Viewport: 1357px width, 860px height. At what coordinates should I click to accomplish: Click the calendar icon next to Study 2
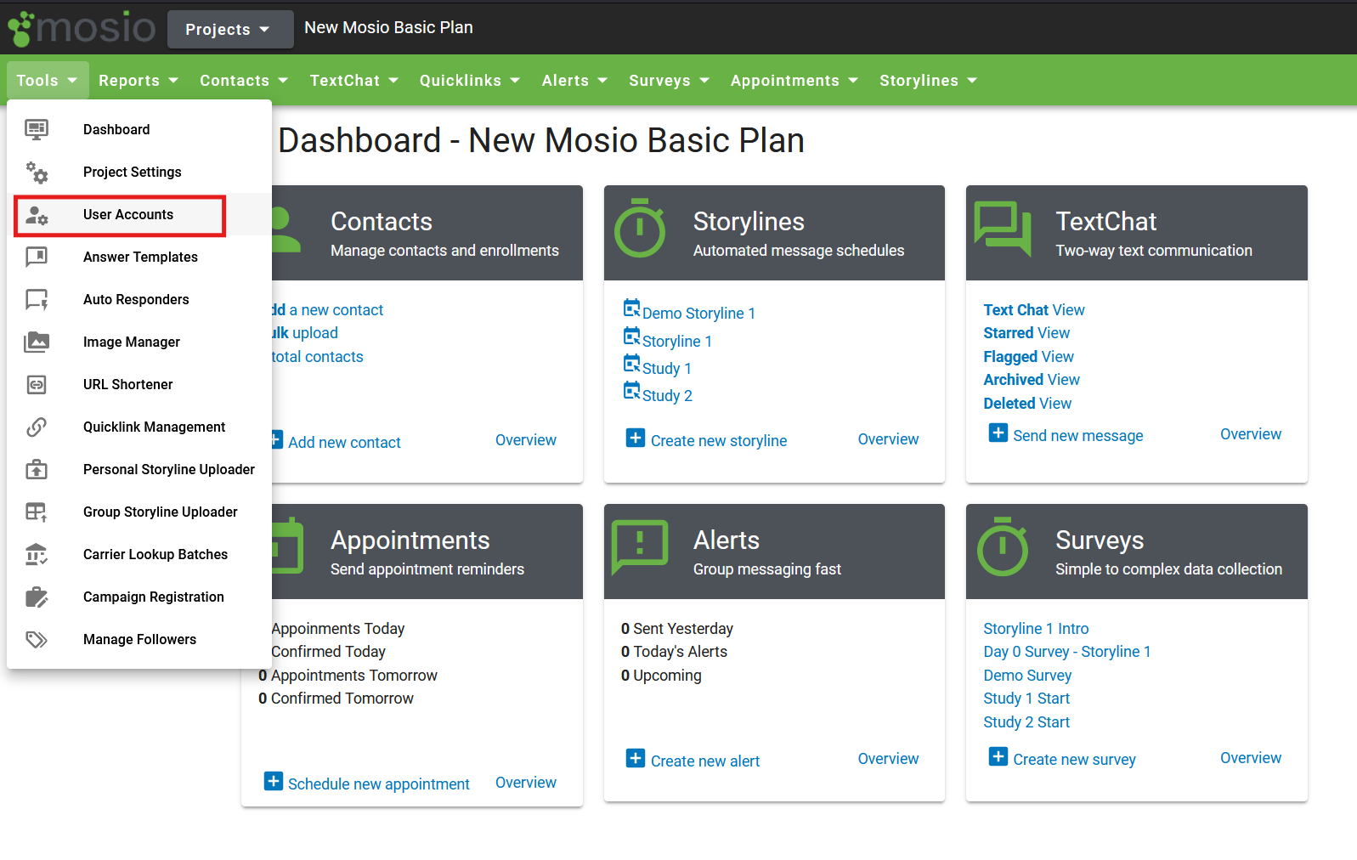coord(632,390)
